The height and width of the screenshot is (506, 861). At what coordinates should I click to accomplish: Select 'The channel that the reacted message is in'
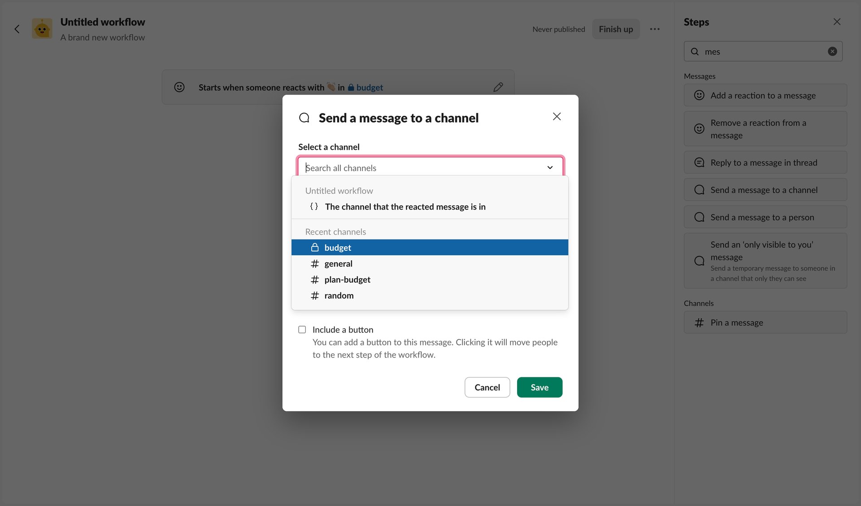405,206
